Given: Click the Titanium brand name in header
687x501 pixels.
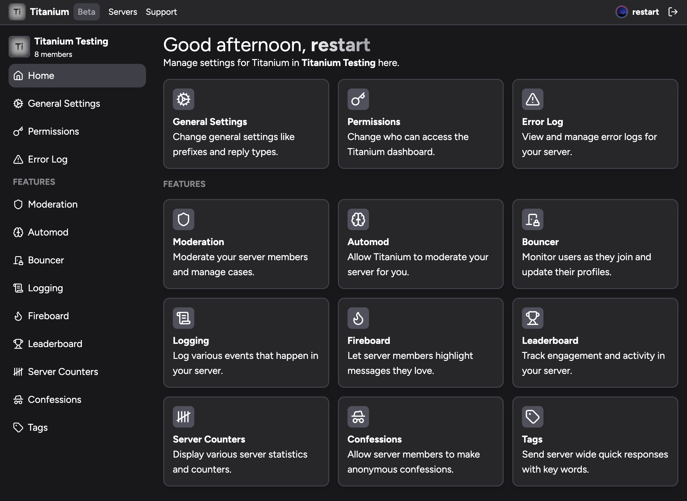Looking at the screenshot, I should pyautogui.click(x=49, y=12).
